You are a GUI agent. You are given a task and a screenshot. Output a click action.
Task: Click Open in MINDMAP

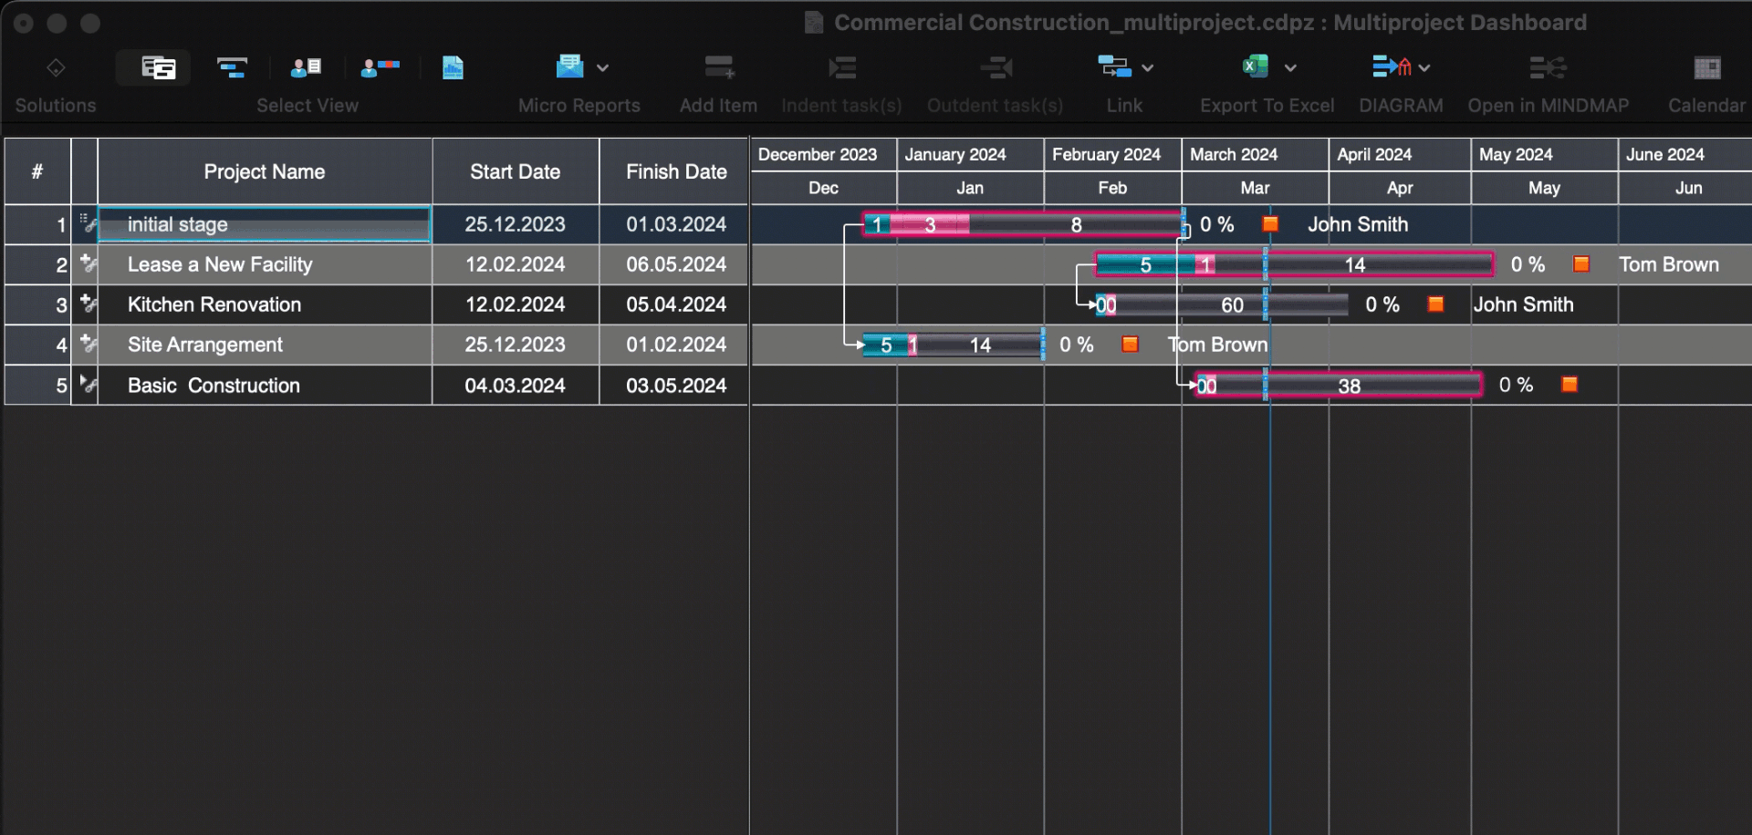[x=1549, y=67]
